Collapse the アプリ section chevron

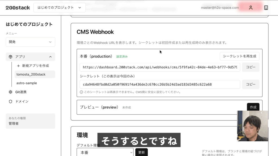[50, 57]
